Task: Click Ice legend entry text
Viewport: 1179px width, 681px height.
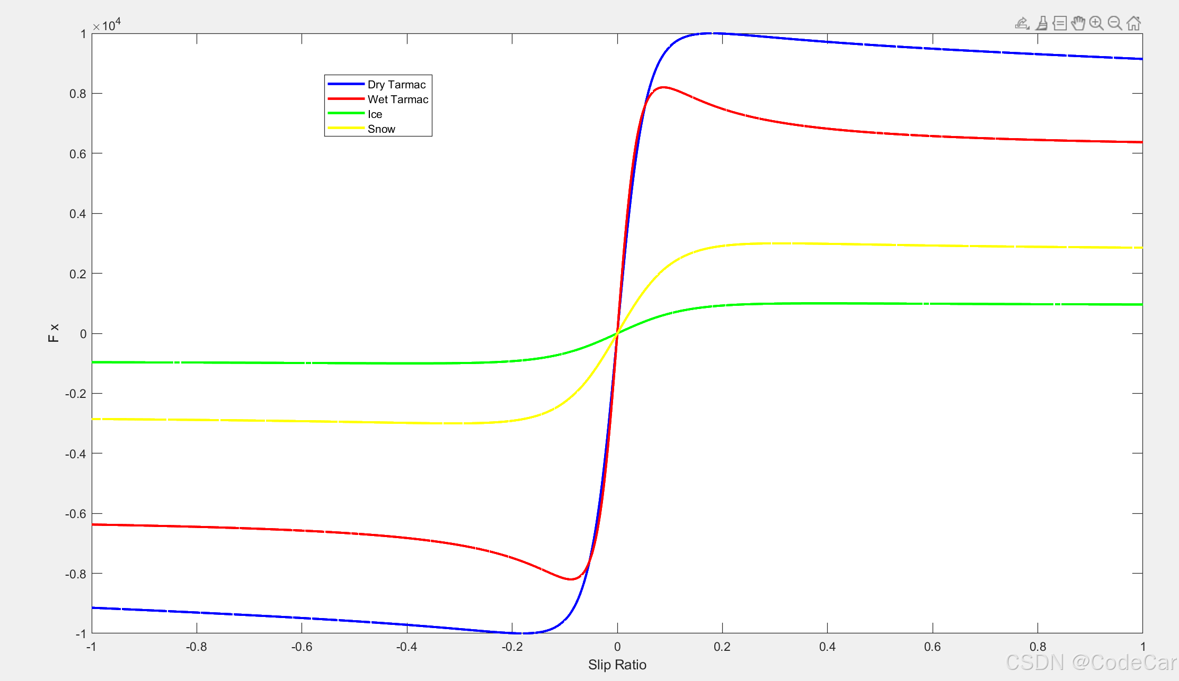Action: click(x=375, y=114)
